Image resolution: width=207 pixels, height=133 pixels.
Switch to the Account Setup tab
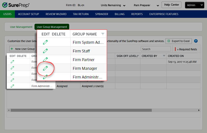(x=28, y=14)
